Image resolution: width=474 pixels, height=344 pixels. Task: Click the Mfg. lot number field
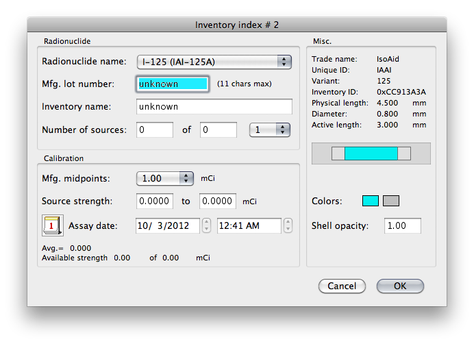(x=173, y=84)
